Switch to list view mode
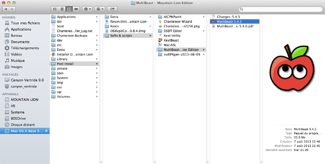The height and width of the screenshot is (164, 325). tap(62, 9)
